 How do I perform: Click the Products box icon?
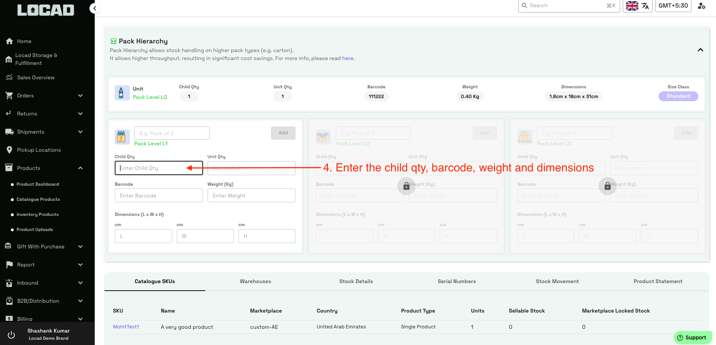pyautogui.click(x=9, y=168)
